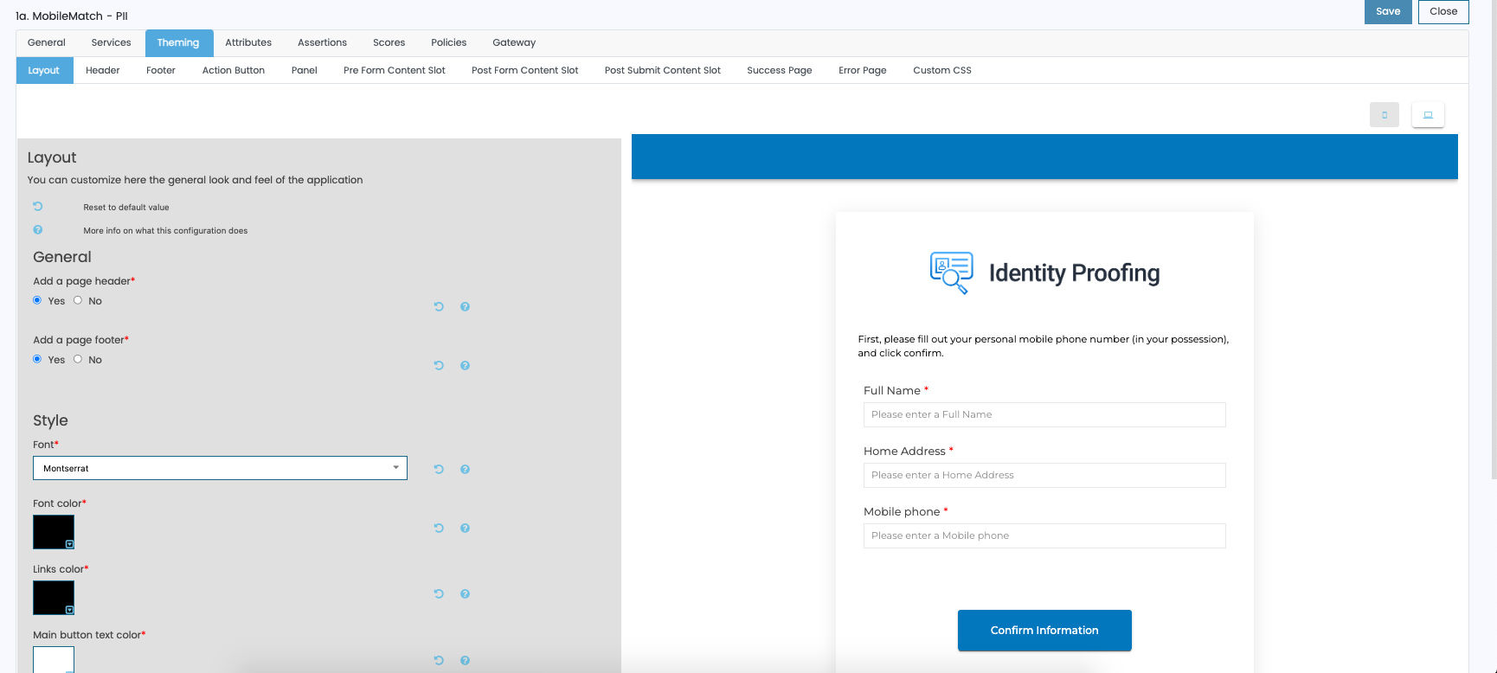Show help for Add a page header

pyautogui.click(x=465, y=307)
